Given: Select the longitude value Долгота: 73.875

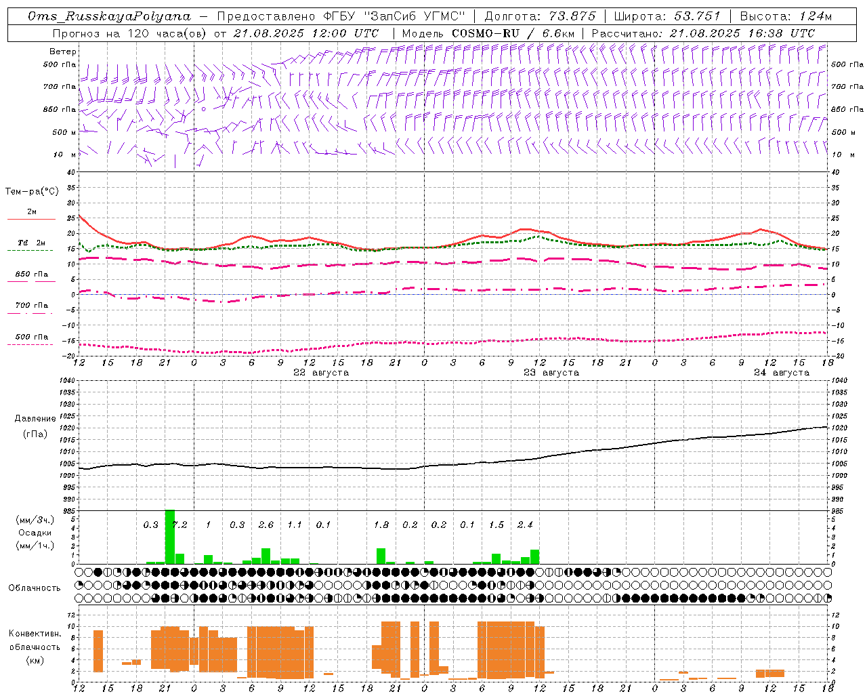Looking at the screenshot, I should tap(541, 16).
